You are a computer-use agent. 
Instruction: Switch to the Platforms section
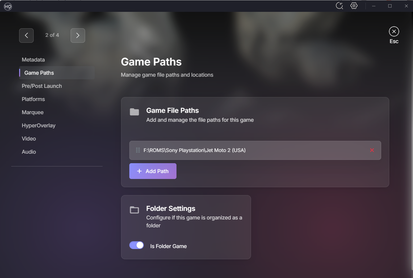point(33,99)
